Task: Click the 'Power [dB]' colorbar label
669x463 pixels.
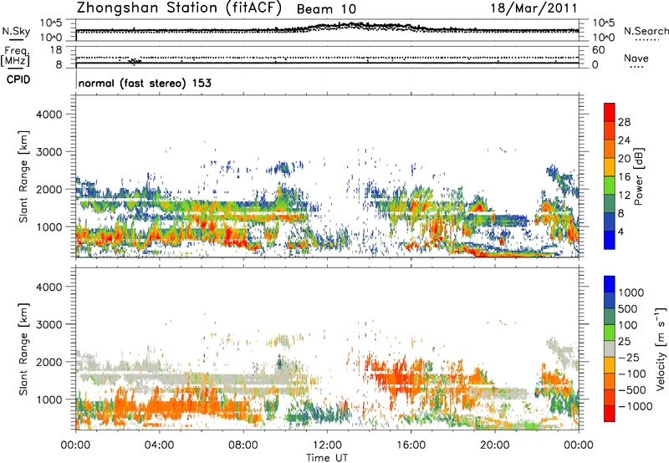Action: tap(639, 176)
